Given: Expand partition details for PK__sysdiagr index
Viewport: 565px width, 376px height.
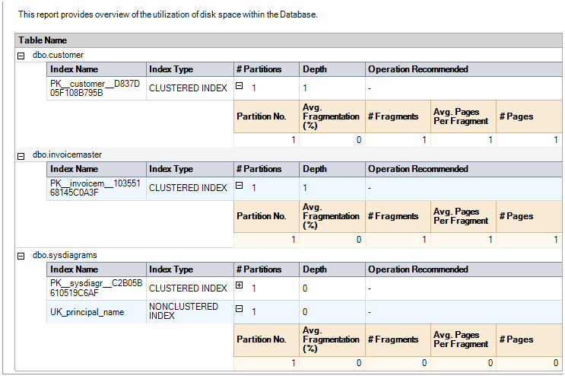Looking at the screenshot, I should coord(239,285).
